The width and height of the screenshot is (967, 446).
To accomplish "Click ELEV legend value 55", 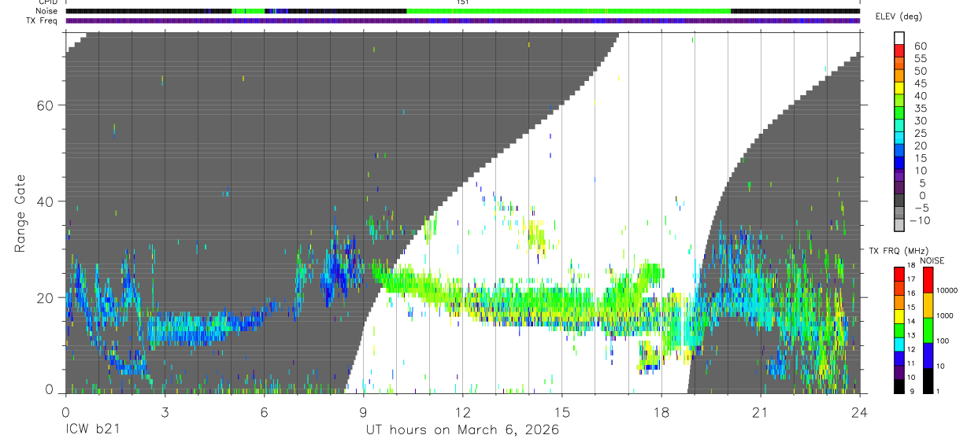I will [921, 58].
